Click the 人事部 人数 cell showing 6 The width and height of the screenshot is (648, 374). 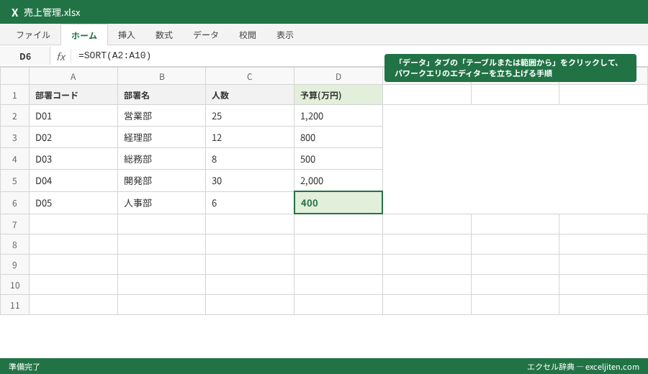250,203
